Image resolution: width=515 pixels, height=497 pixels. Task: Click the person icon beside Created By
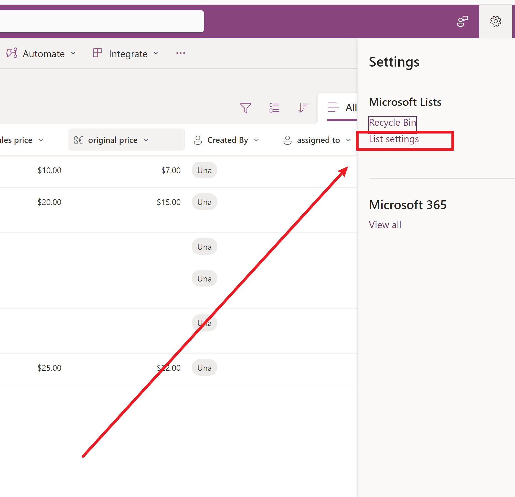click(198, 140)
